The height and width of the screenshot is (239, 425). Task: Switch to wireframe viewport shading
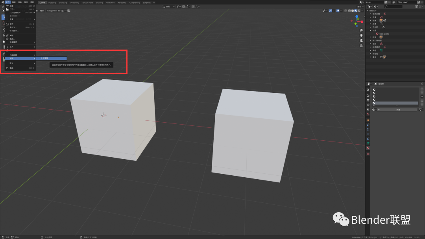[x=349, y=11]
